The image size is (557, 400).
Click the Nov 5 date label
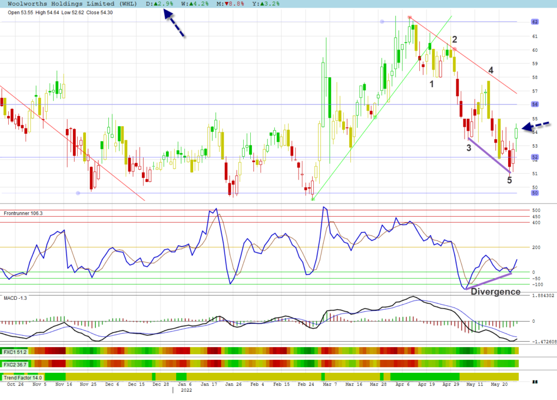(x=39, y=384)
